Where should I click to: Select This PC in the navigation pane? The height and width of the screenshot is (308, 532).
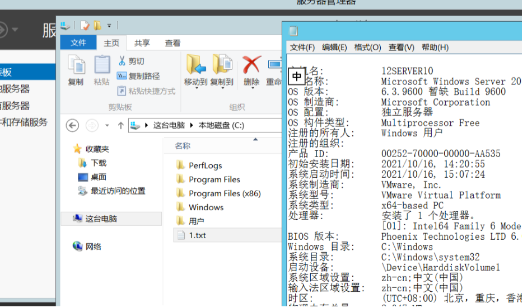tap(111, 219)
